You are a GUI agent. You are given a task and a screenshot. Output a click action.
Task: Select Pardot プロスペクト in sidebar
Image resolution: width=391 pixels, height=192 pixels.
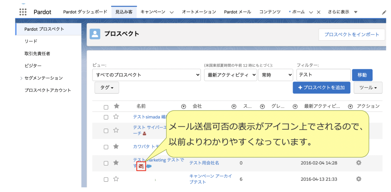click(48, 29)
